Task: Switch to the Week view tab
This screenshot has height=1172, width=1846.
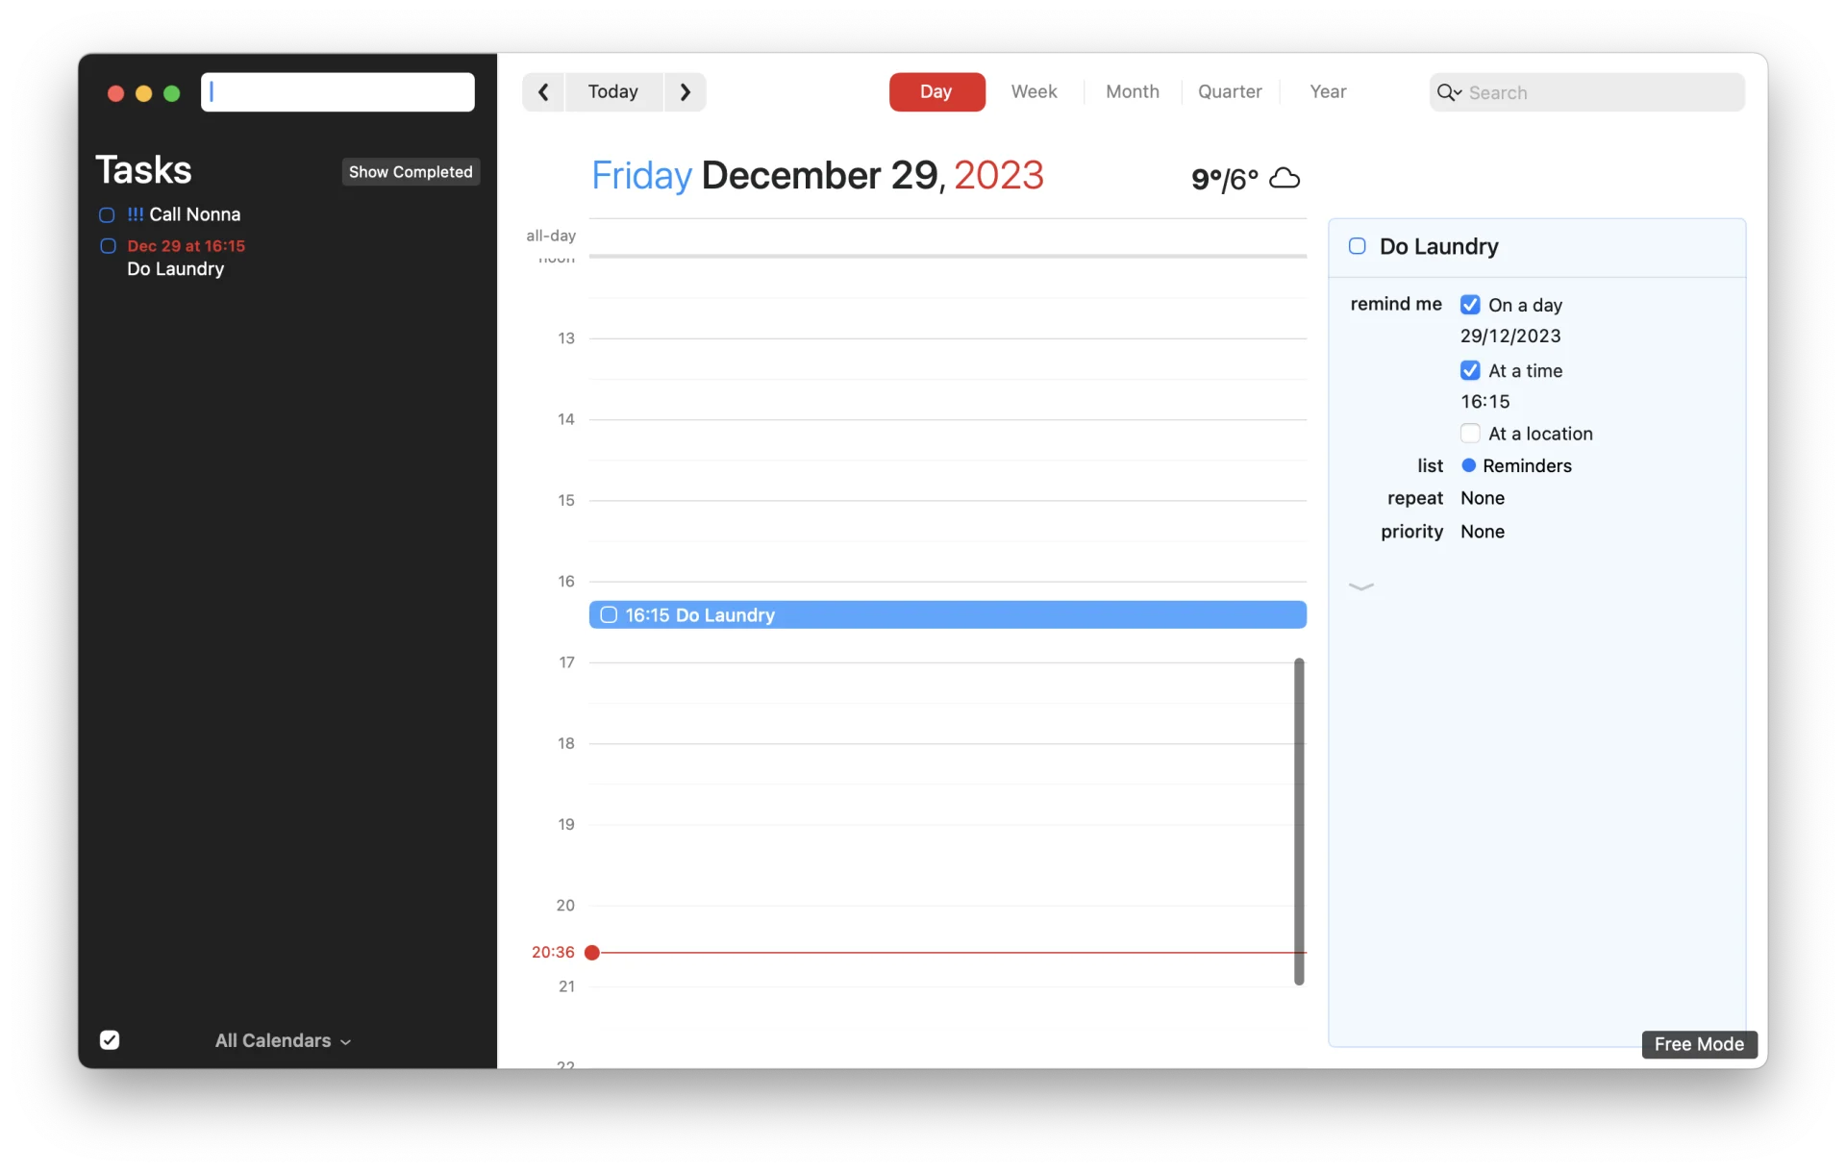Action: tap(1034, 91)
